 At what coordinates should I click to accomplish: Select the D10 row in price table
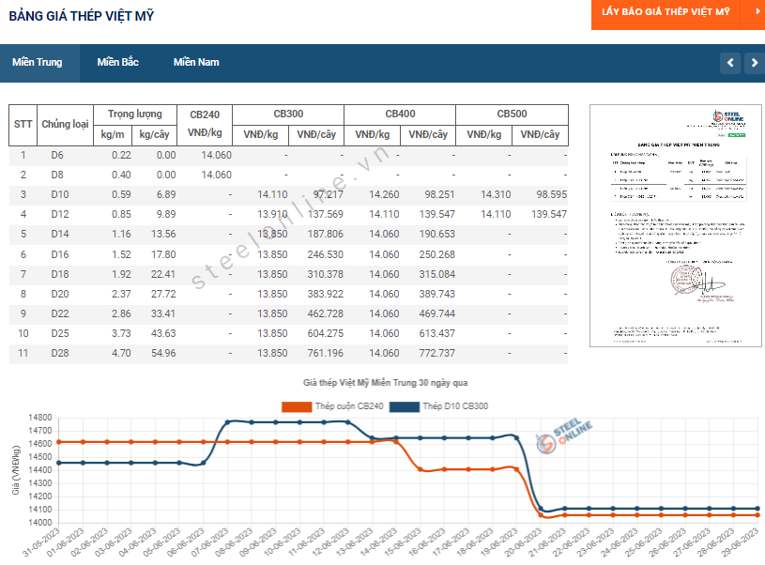point(60,194)
